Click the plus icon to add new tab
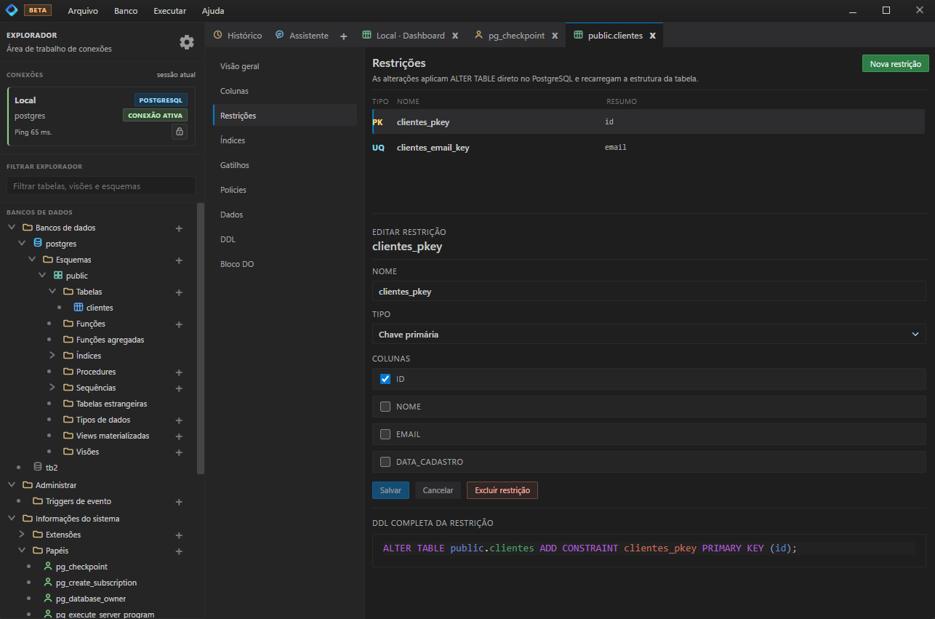Viewport: 935px width, 619px height. click(x=344, y=36)
